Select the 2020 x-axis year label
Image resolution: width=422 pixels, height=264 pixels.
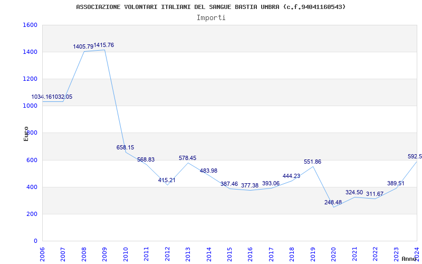[x=333, y=252]
